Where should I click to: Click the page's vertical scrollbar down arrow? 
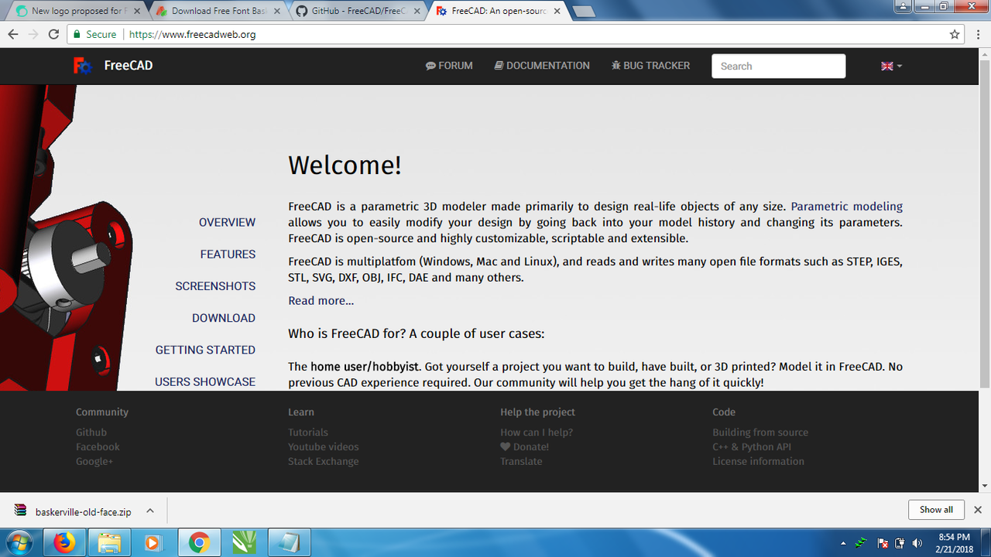pyautogui.click(x=985, y=486)
